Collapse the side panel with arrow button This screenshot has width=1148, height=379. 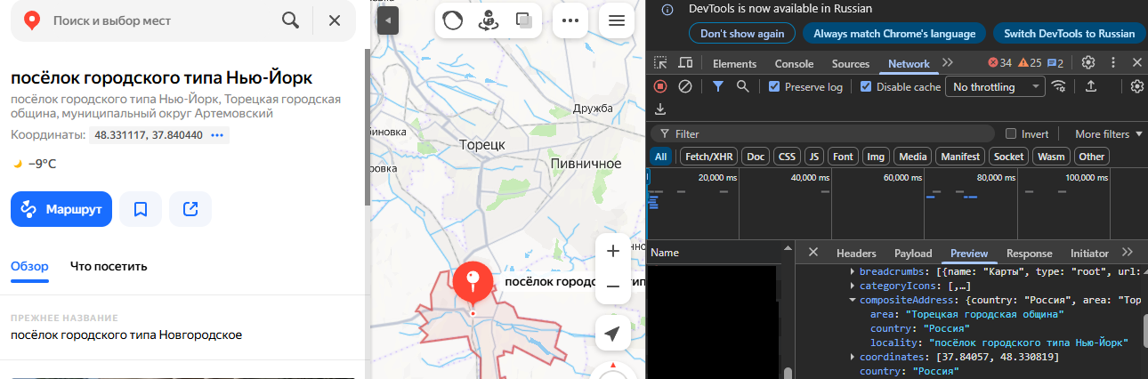coord(387,20)
